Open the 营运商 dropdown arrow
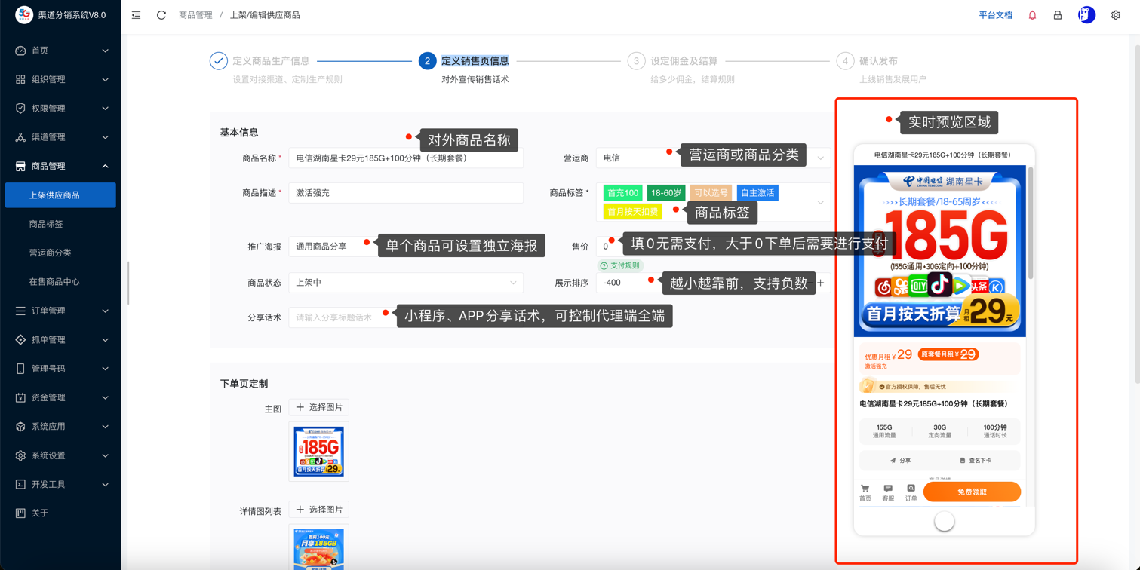1140x570 pixels. (820, 158)
